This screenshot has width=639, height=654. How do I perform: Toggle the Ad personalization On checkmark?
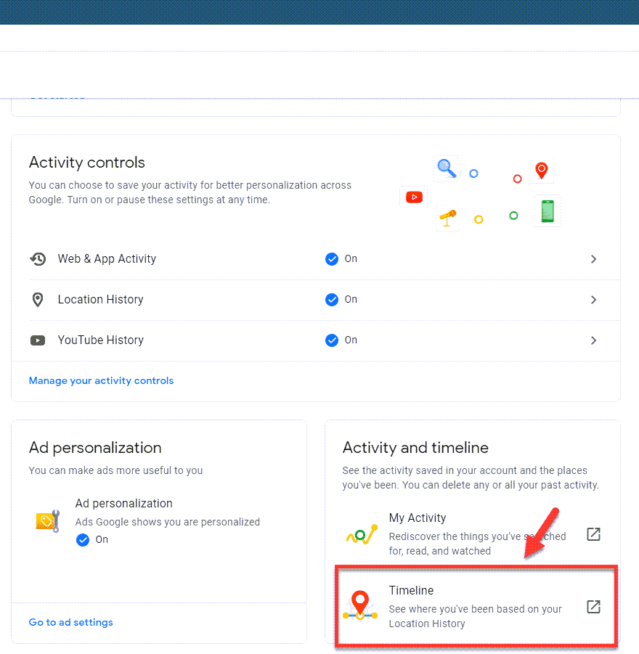83,540
